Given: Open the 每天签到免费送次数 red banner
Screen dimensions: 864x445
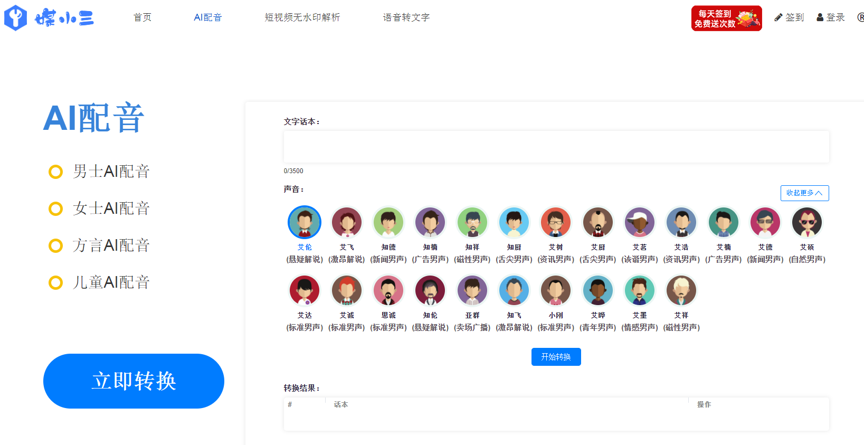Looking at the screenshot, I should pos(727,18).
